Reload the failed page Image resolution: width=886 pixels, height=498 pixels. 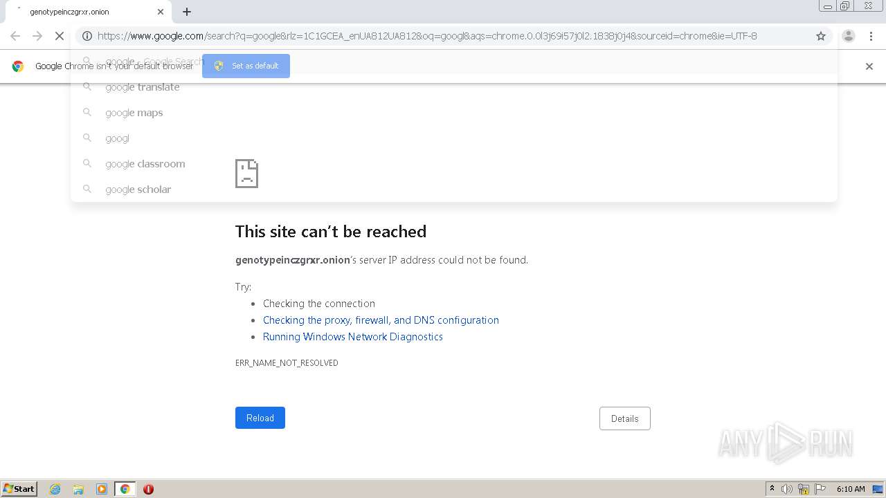[260, 418]
